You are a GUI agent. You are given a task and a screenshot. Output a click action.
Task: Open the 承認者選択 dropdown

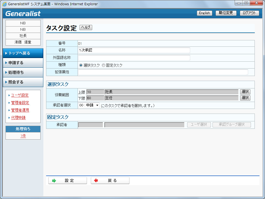click(89, 105)
